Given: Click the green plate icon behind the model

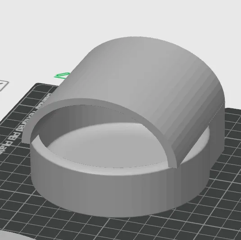Looking at the screenshot, I should coord(62,76).
